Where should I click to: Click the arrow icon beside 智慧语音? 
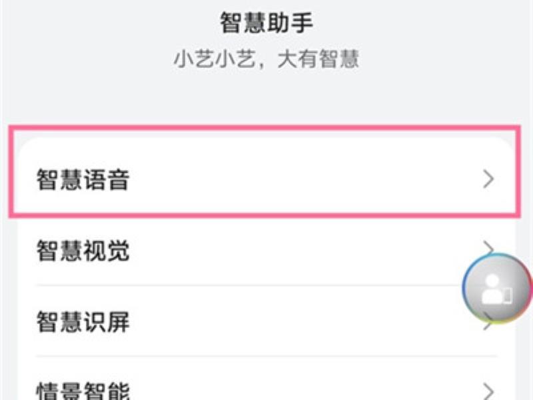pos(488,179)
